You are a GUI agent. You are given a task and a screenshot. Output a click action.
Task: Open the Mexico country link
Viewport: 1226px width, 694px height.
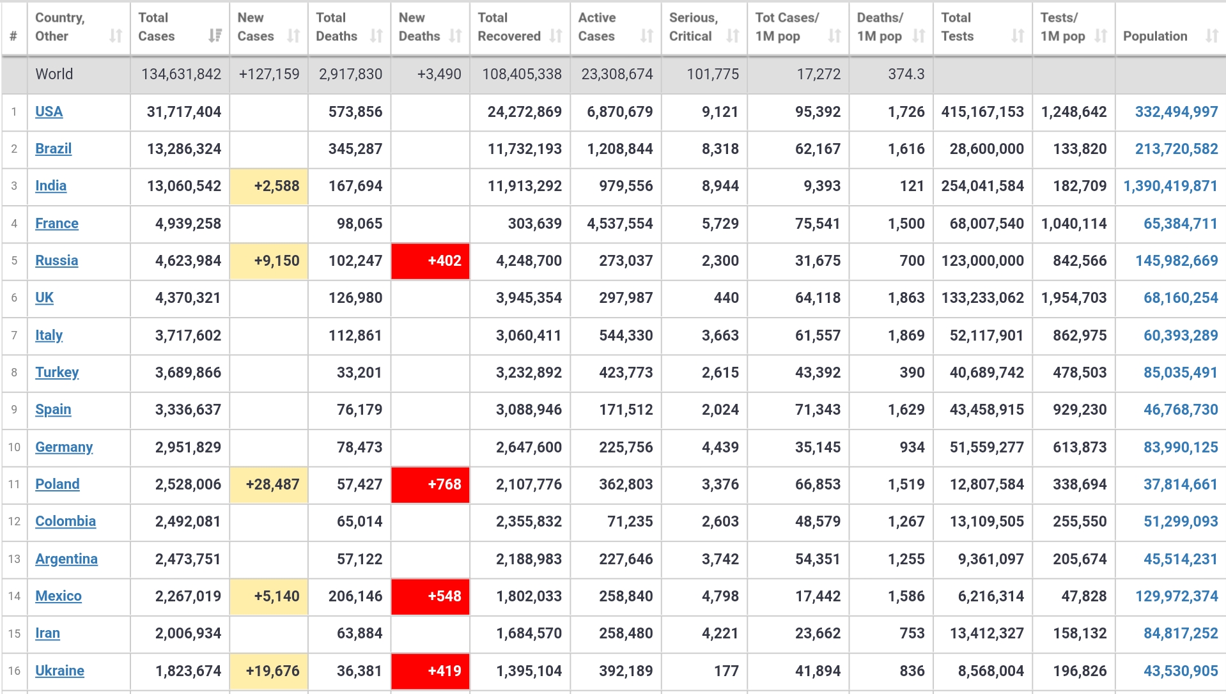(58, 596)
